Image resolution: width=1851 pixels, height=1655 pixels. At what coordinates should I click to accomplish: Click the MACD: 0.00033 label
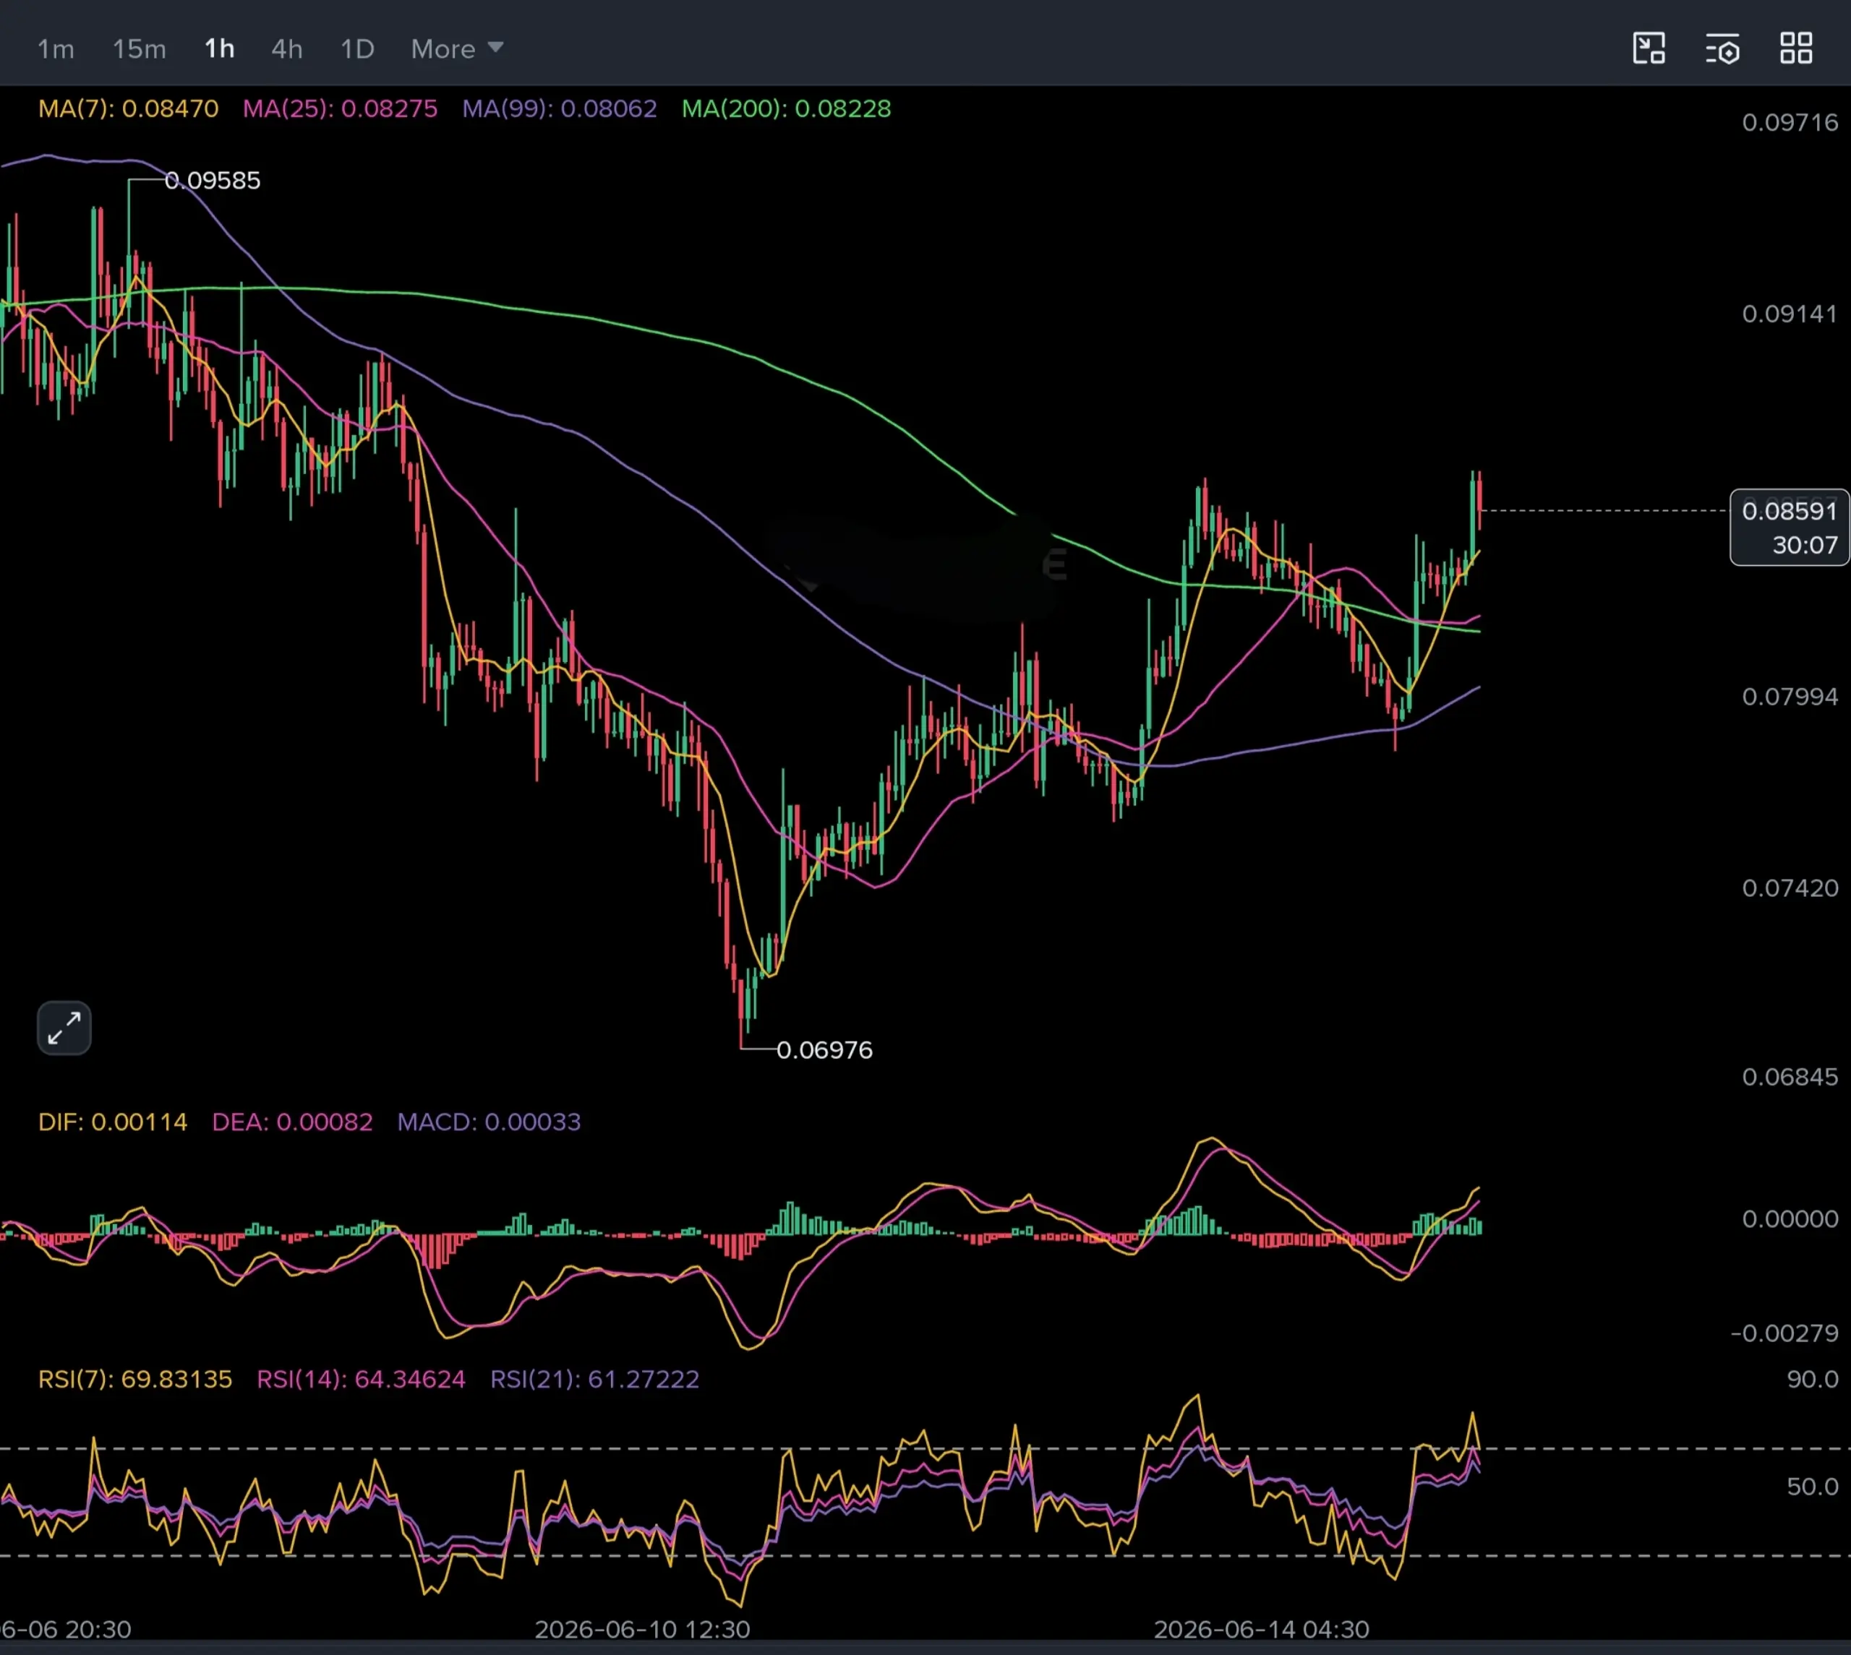point(489,1122)
